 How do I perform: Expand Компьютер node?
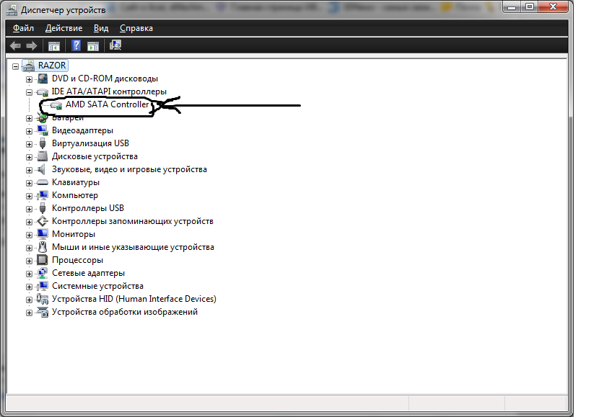29,196
